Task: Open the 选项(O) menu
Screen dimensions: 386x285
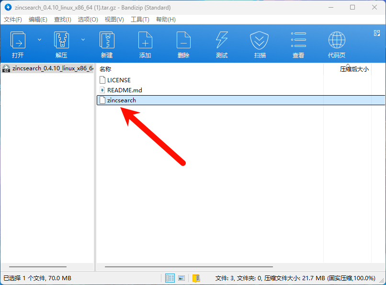Action: point(88,20)
